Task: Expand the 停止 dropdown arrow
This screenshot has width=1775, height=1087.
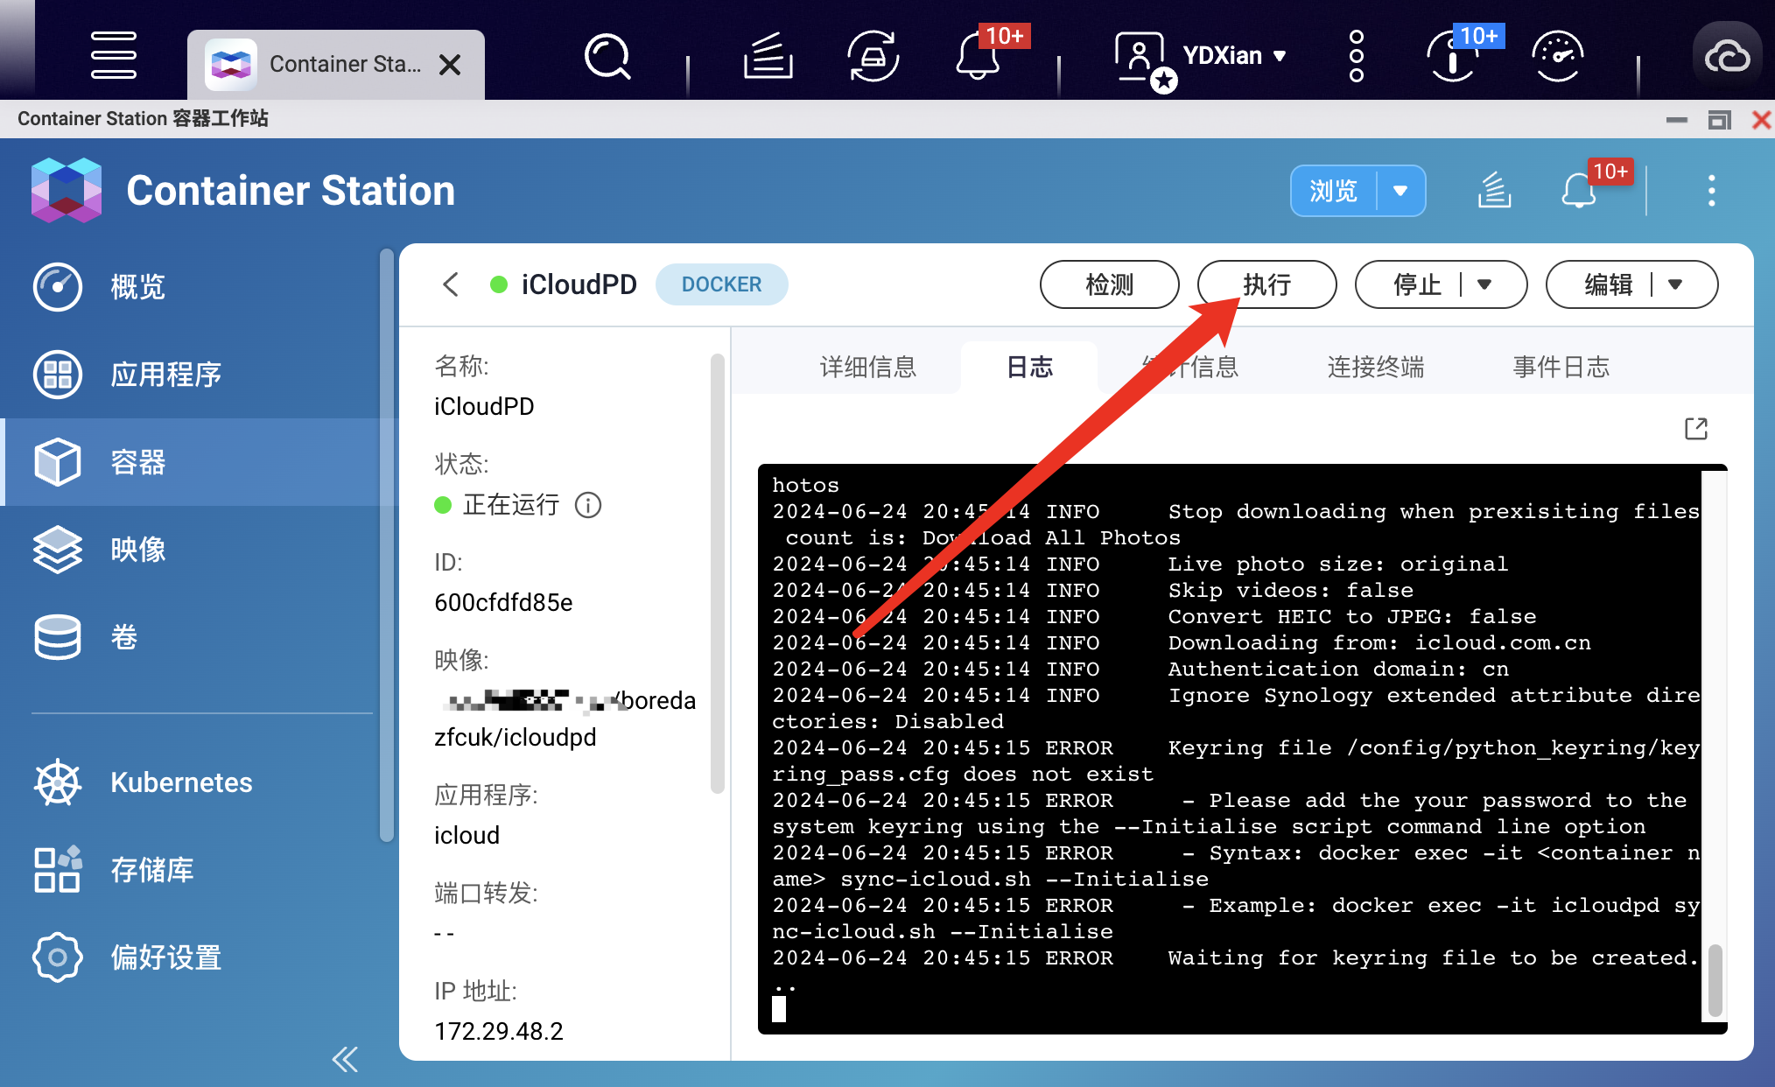Action: 1484,284
